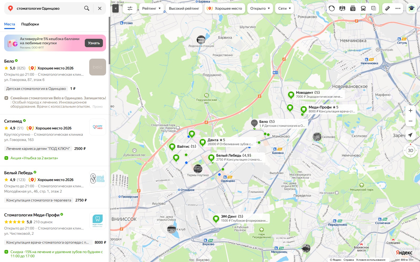The image size is (420, 262).
Task: Open the К клуб photo marker
Action: pos(172,229)
